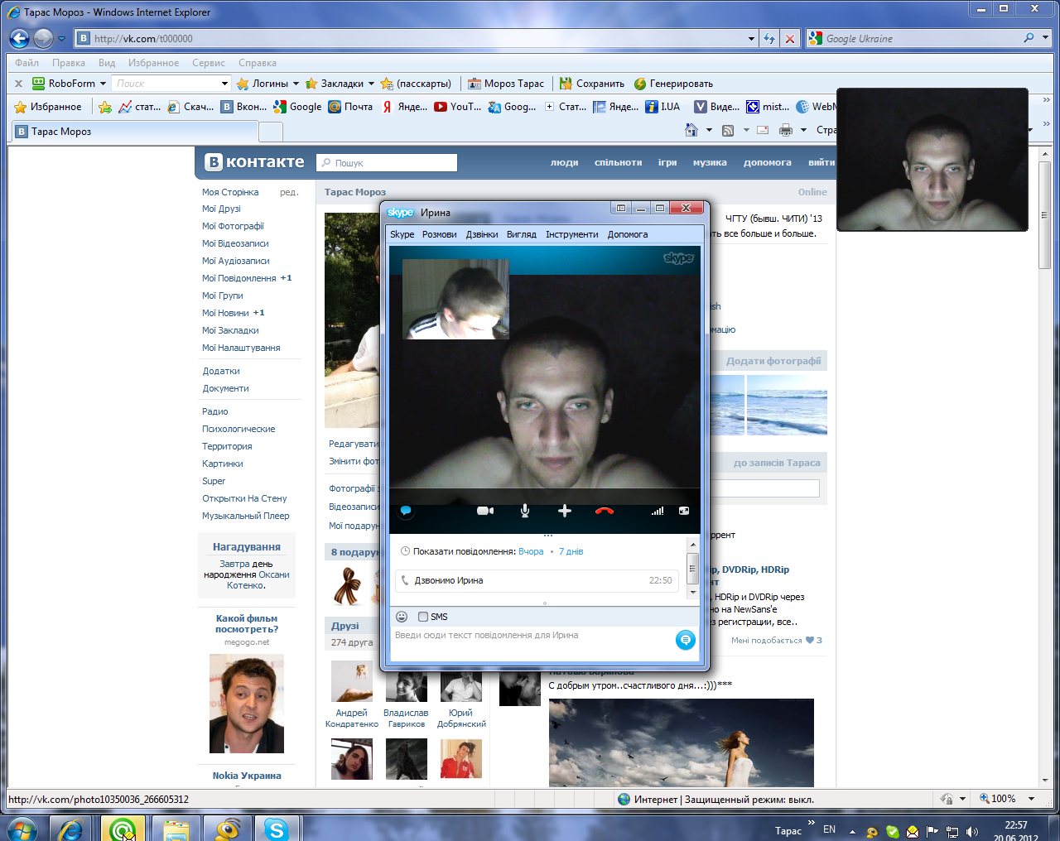Open the Дзвінки menu in Skype

(x=482, y=234)
